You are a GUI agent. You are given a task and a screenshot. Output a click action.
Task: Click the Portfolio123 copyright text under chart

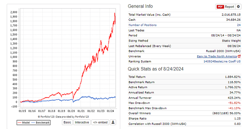point(63,117)
